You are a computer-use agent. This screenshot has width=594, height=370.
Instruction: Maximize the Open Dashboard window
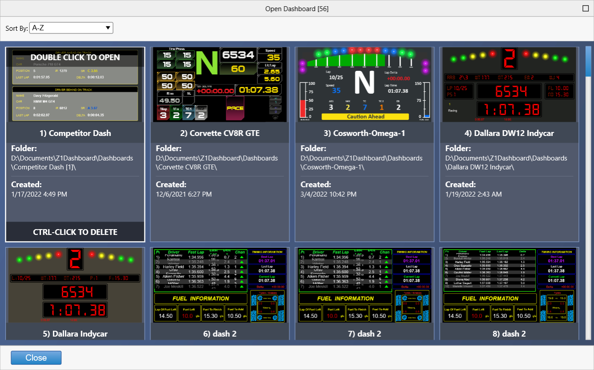point(585,8)
